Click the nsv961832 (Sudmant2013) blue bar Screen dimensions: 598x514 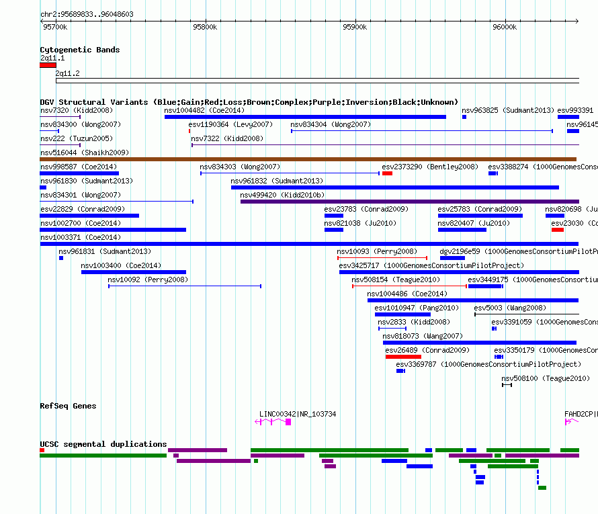coord(394,187)
